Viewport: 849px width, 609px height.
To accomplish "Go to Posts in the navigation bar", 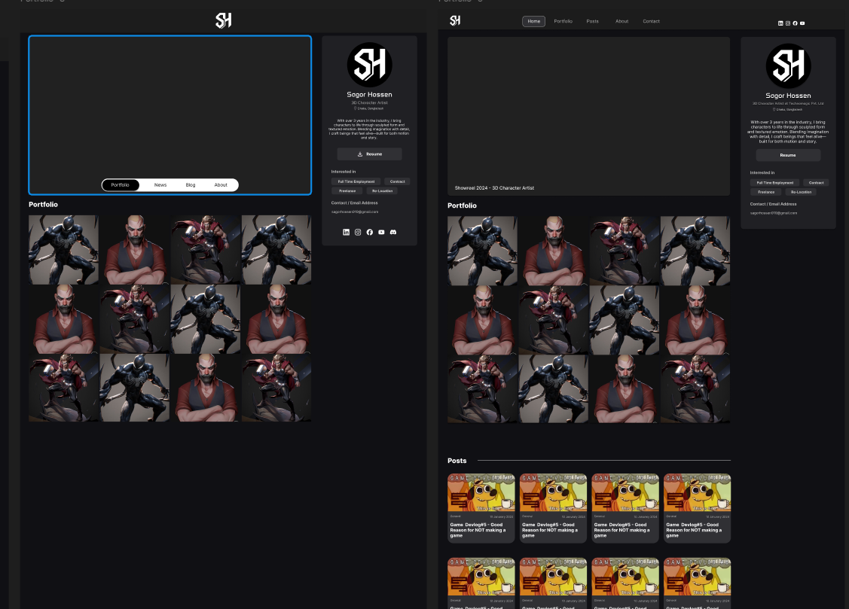I will click(x=593, y=21).
